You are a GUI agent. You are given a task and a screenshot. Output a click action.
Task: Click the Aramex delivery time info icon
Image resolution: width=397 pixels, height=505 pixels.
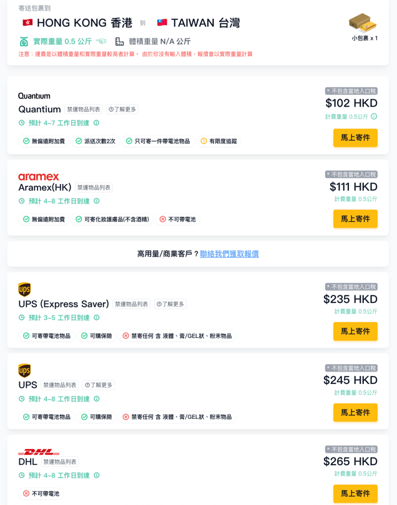point(96,201)
